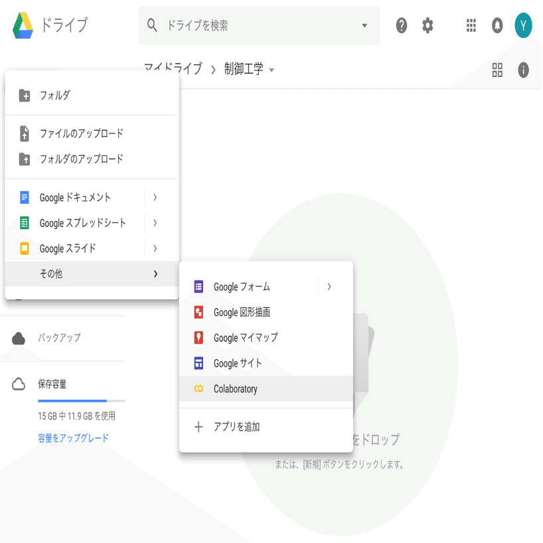Select Google スプレッドシート entry

pyautogui.click(x=74, y=223)
